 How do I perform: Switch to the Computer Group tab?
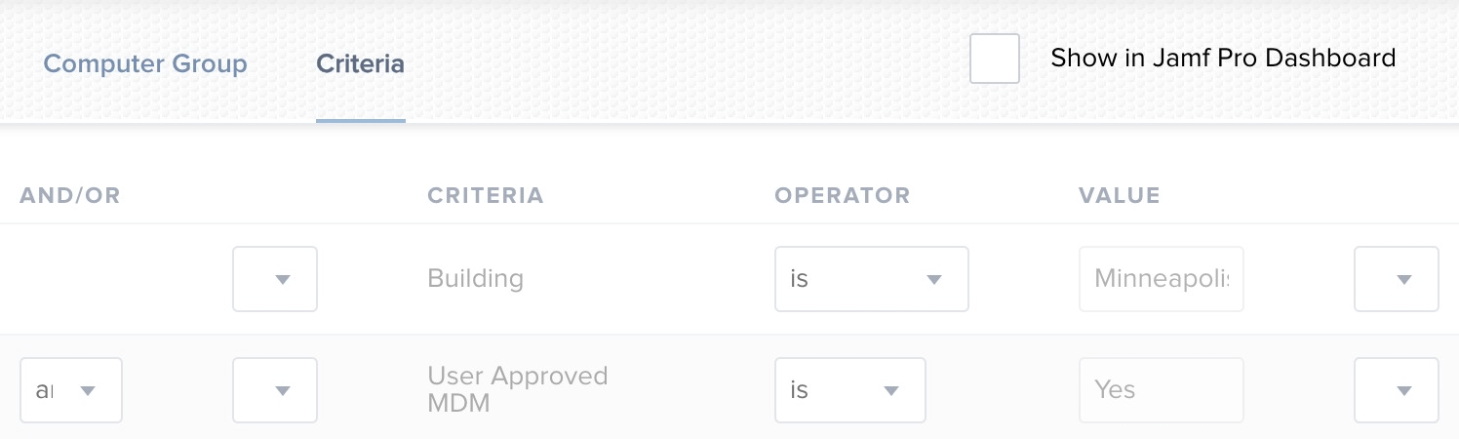(x=145, y=64)
